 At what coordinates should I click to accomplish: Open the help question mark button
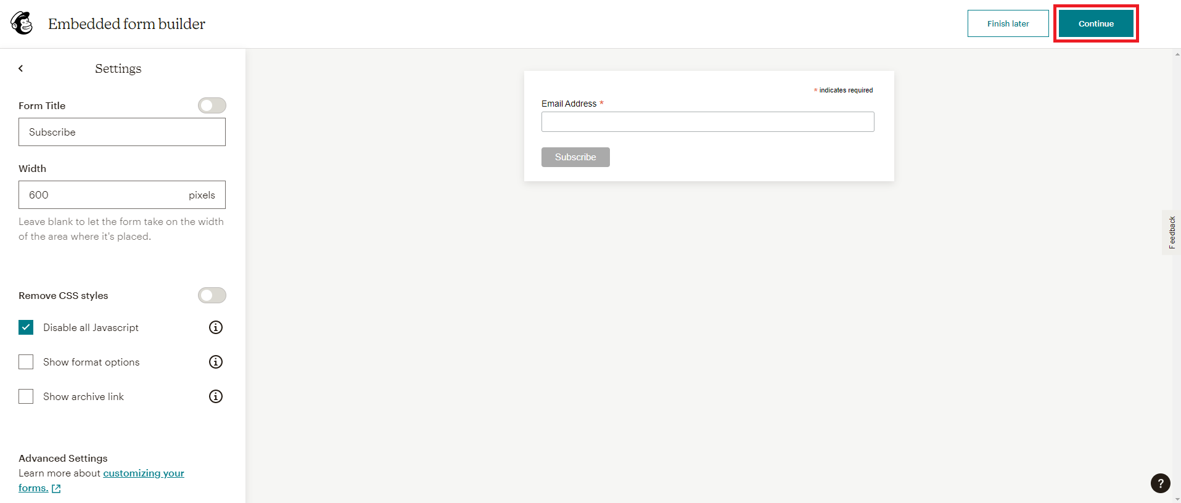(1160, 483)
